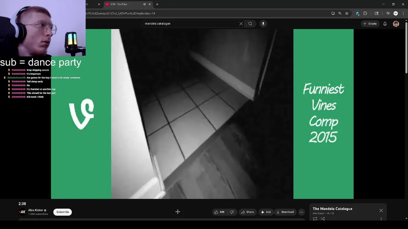
Task: Like the video (40K)
Action: point(219,212)
